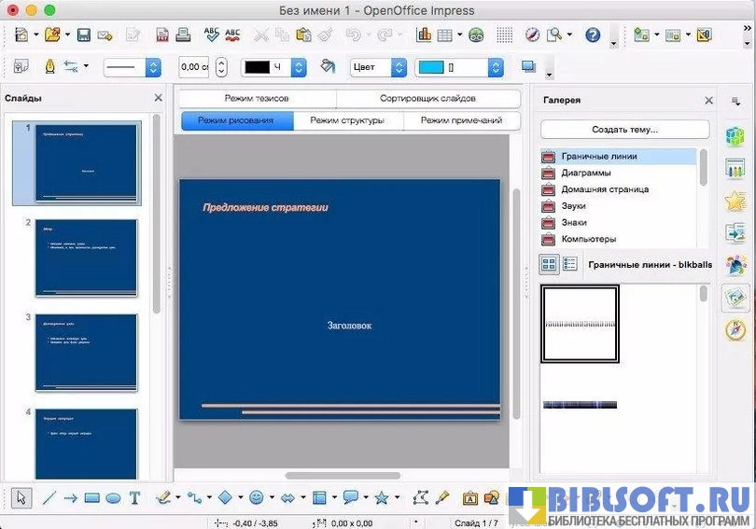
Task: Switch to the Режим структуры tab
Action: pyautogui.click(x=348, y=120)
